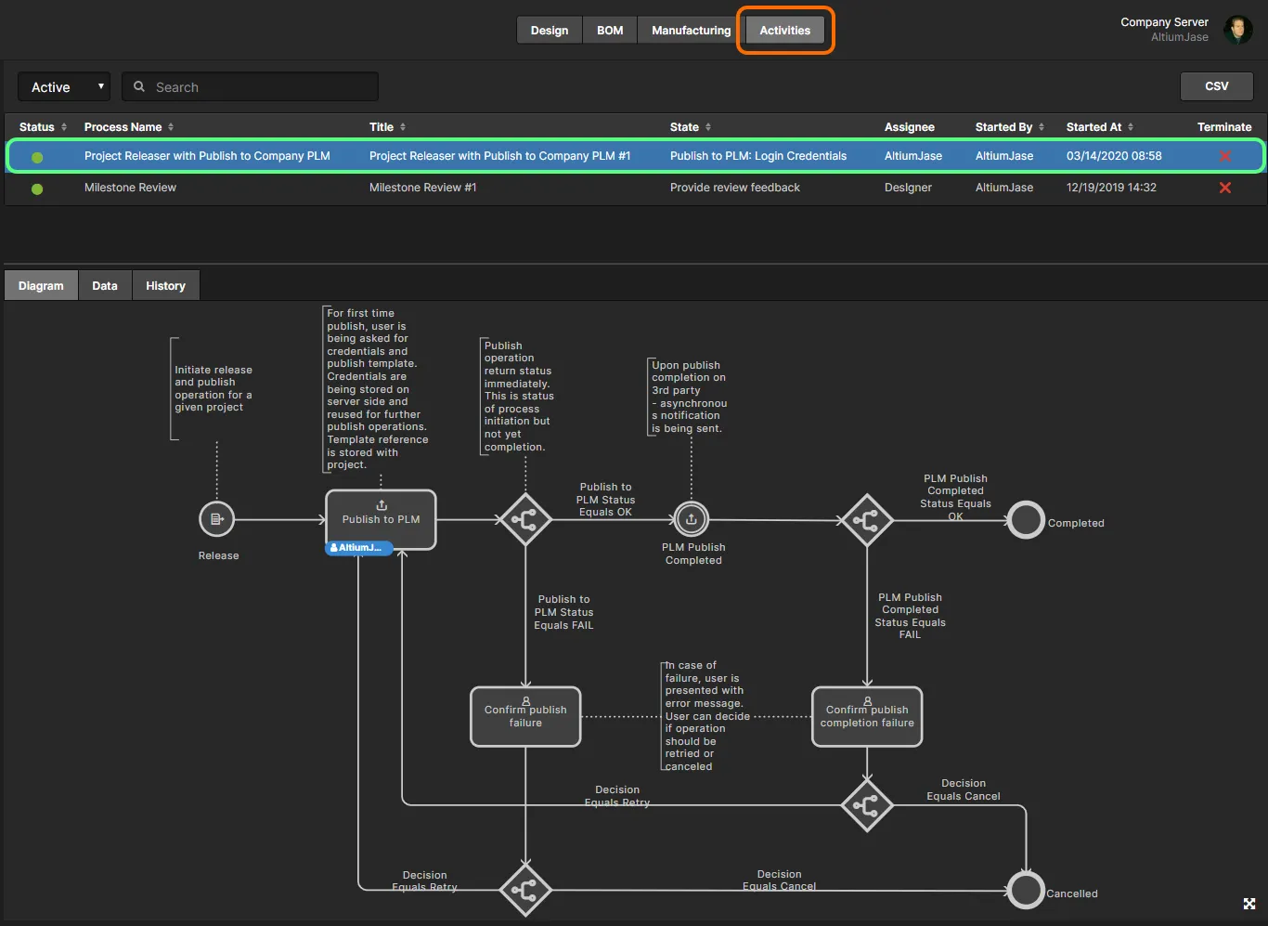Screen dimensions: 1268x926
Task: Switch to the Design tab
Action: click(x=550, y=31)
